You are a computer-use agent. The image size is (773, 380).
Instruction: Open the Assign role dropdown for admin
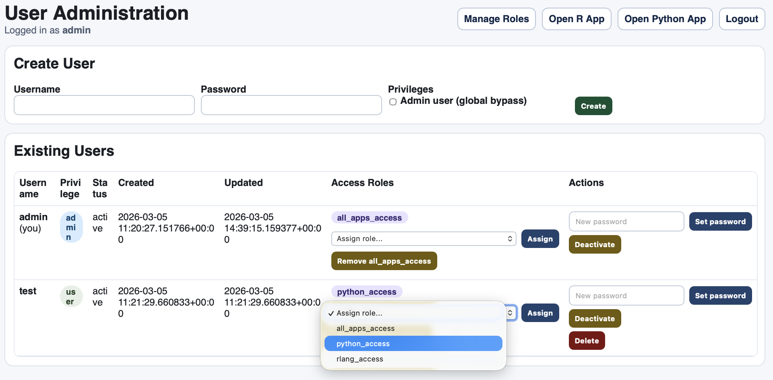pos(423,238)
